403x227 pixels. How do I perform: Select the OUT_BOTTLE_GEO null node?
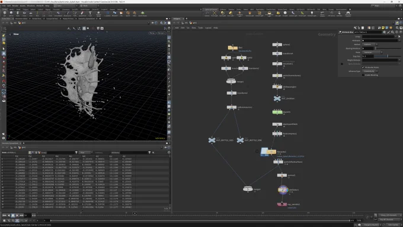coord(212,140)
